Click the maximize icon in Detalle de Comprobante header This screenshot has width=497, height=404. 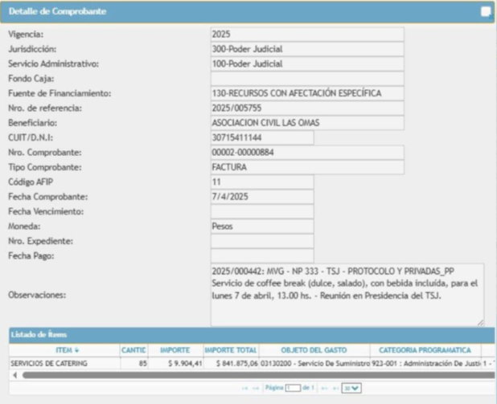coord(486,12)
